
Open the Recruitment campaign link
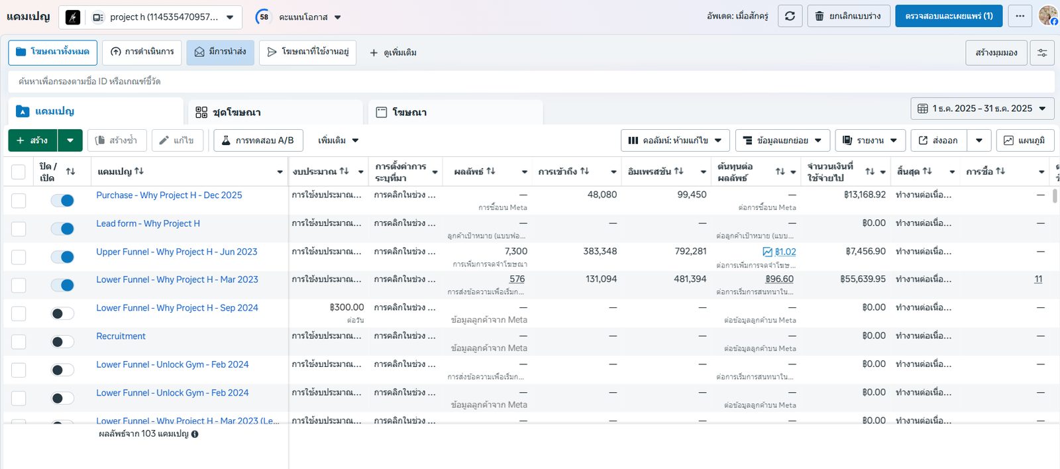pos(121,337)
